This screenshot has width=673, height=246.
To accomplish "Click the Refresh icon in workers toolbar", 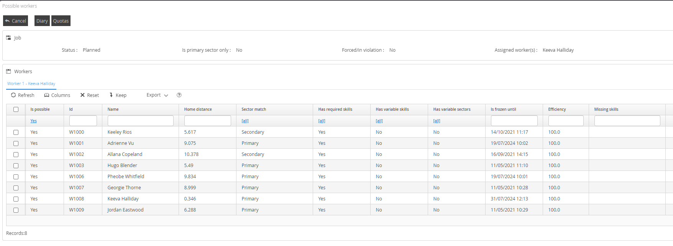I will tap(13, 95).
